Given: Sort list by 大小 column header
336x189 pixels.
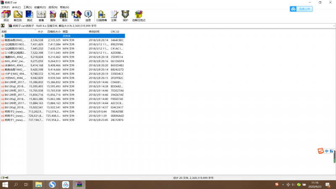Looking at the screenshot, I should pyautogui.click(x=40, y=31).
